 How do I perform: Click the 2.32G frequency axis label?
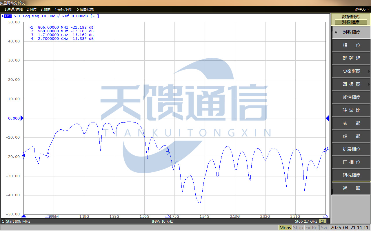(265, 217)
